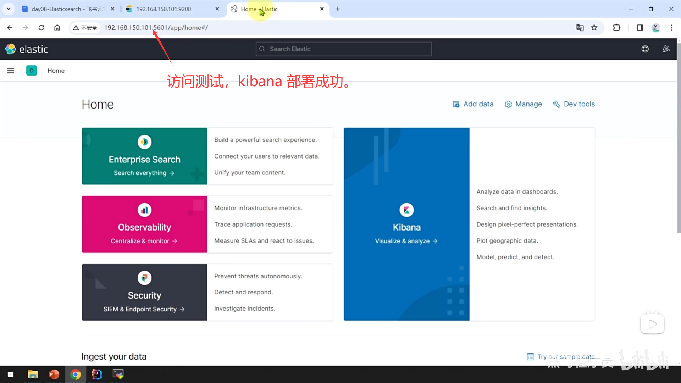The width and height of the screenshot is (681, 383).
Task: Click the green D space avatar
Action: pyautogui.click(x=32, y=71)
